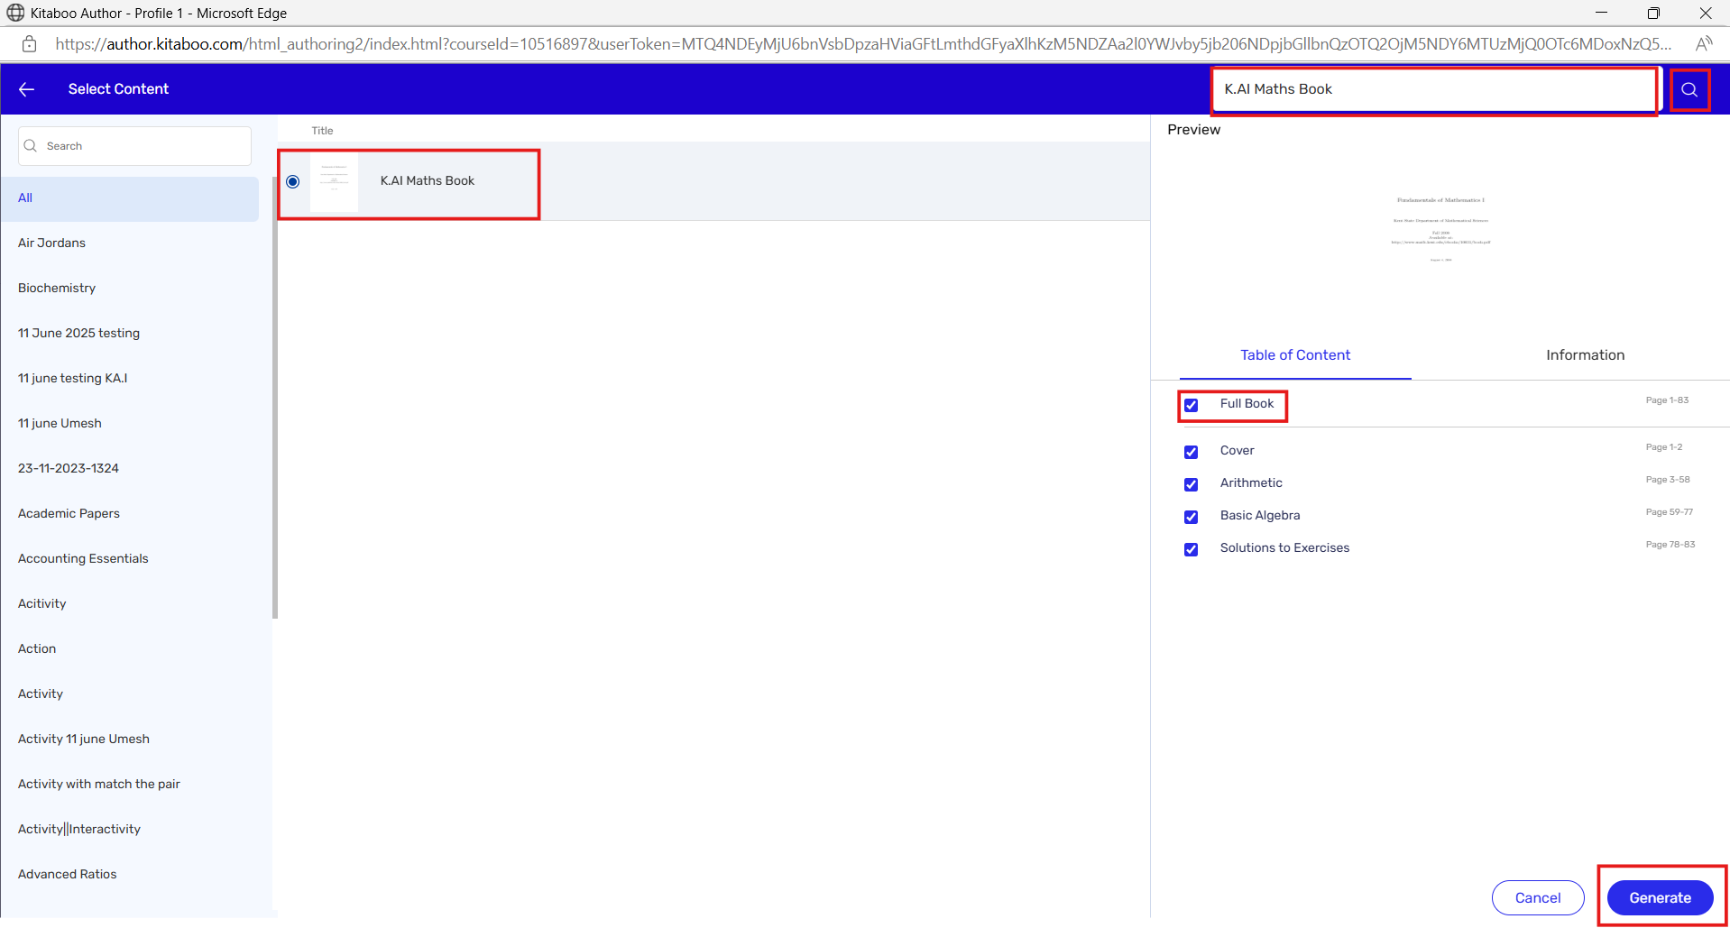Toggle the Arithmetic checkbox
The image size is (1730, 928).
[1191, 484]
